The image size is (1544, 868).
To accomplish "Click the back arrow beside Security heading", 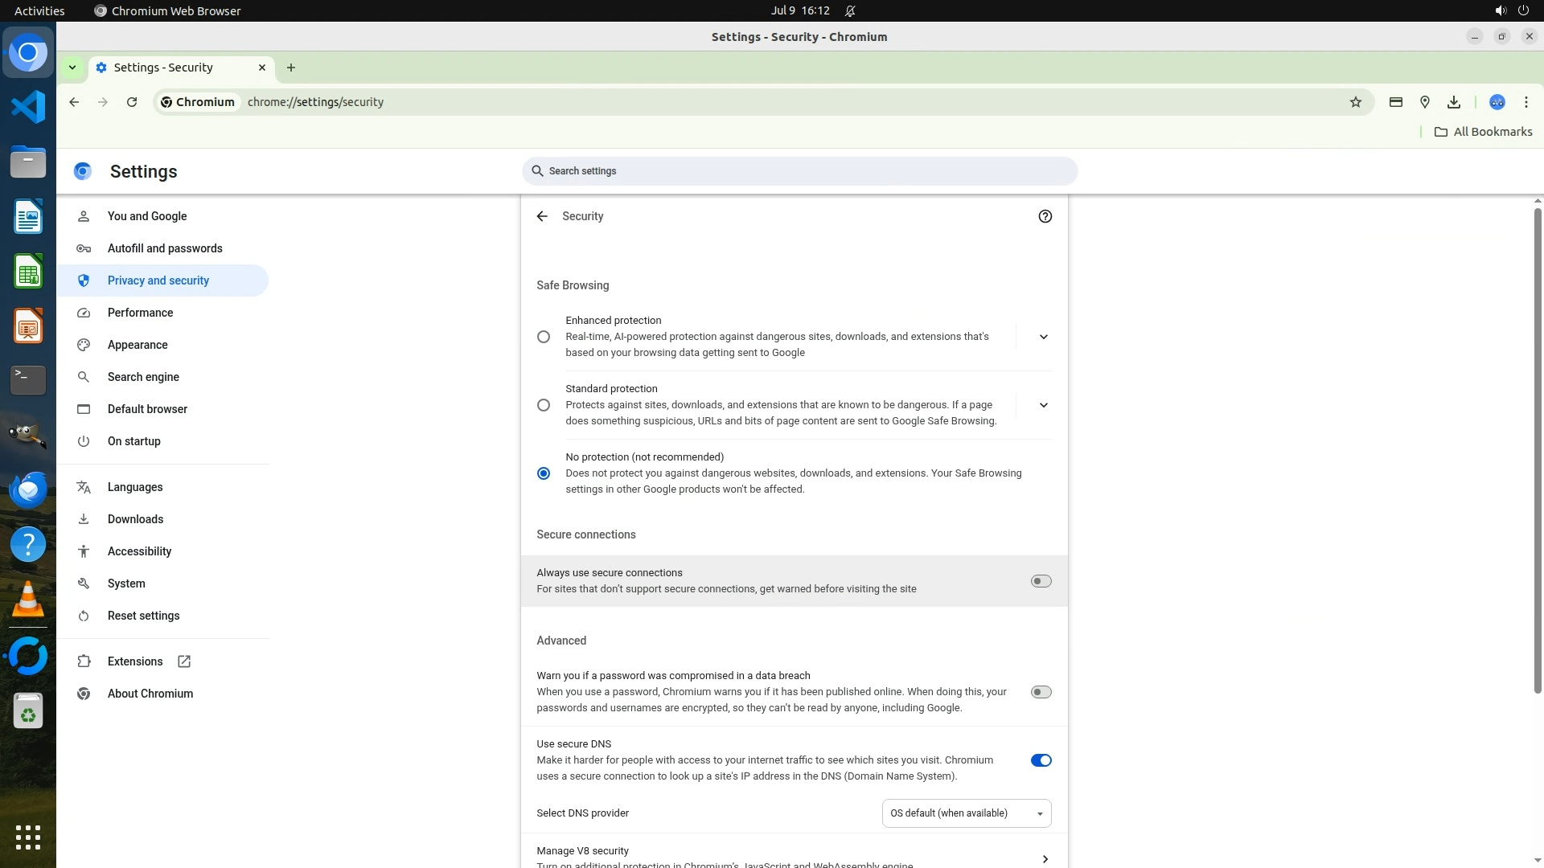I will (542, 216).
